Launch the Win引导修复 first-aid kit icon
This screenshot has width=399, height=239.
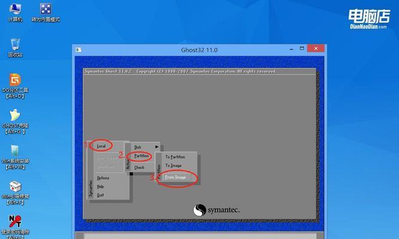[x=16, y=192]
